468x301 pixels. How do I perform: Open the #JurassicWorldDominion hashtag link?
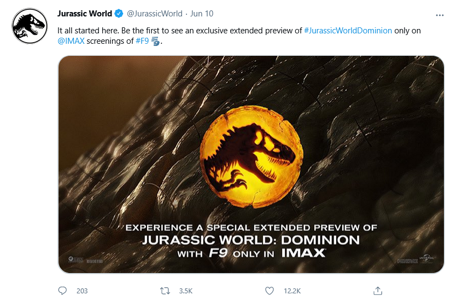tap(348, 31)
